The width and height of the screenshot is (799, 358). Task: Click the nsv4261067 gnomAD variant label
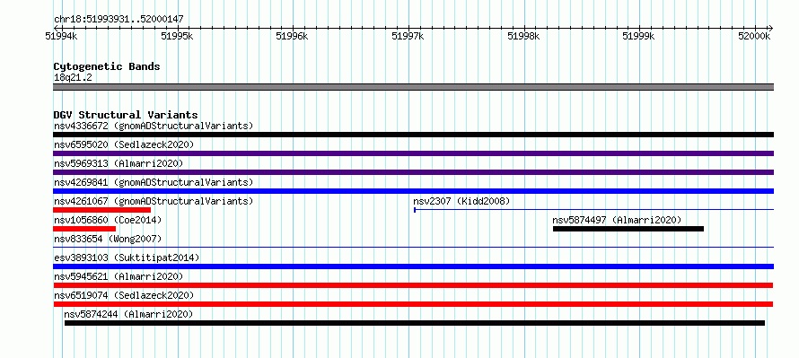pos(154,201)
